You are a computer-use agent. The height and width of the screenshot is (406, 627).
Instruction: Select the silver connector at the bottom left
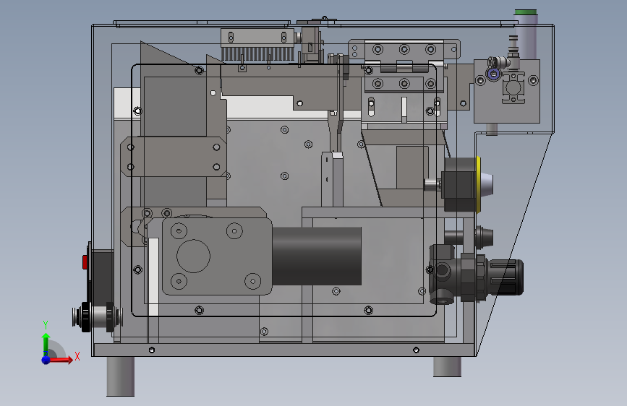tap(97, 317)
